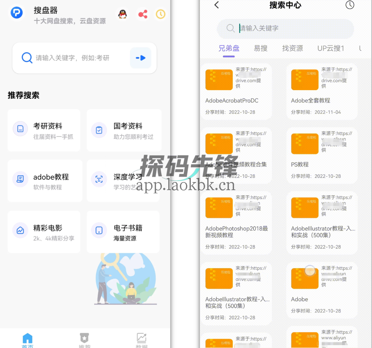Click the 电子书籍 book icon
Image resolution: width=372 pixels, height=348 pixels.
pos(99,230)
